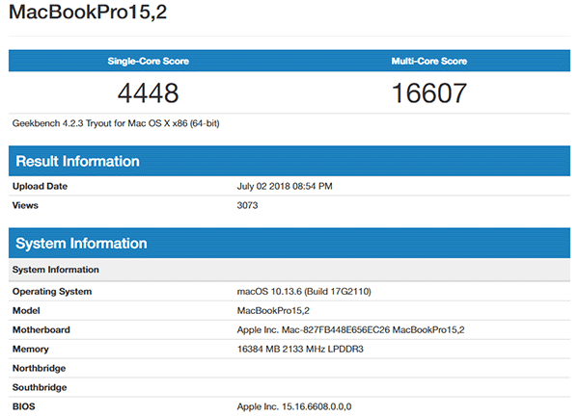Select the Multi-Core Score header
Image resolution: width=579 pixels, height=417 pixels.
[429, 61]
